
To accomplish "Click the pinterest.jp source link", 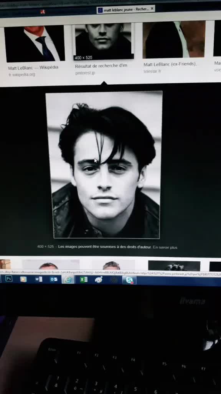I will tap(85, 73).
